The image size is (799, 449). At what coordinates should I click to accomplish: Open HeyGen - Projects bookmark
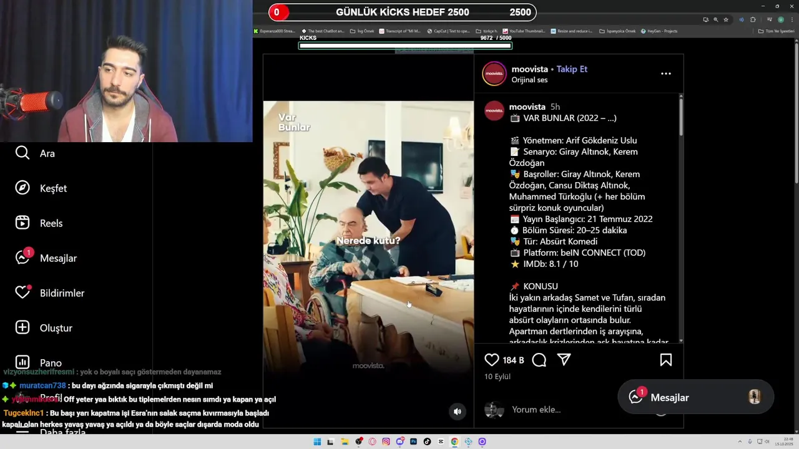659,31
